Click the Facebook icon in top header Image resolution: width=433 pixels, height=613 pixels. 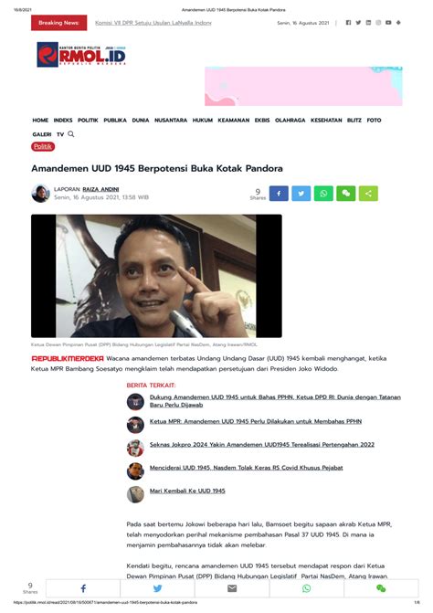[348, 23]
